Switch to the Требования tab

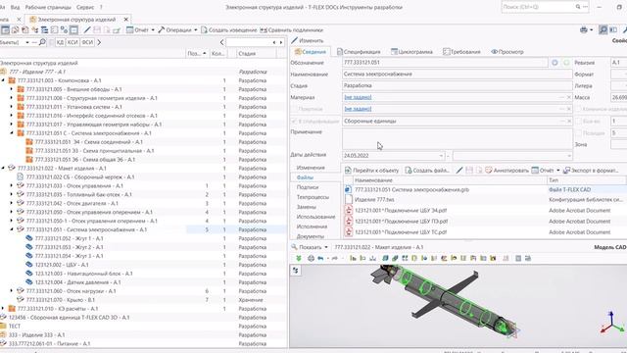(x=462, y=52)
